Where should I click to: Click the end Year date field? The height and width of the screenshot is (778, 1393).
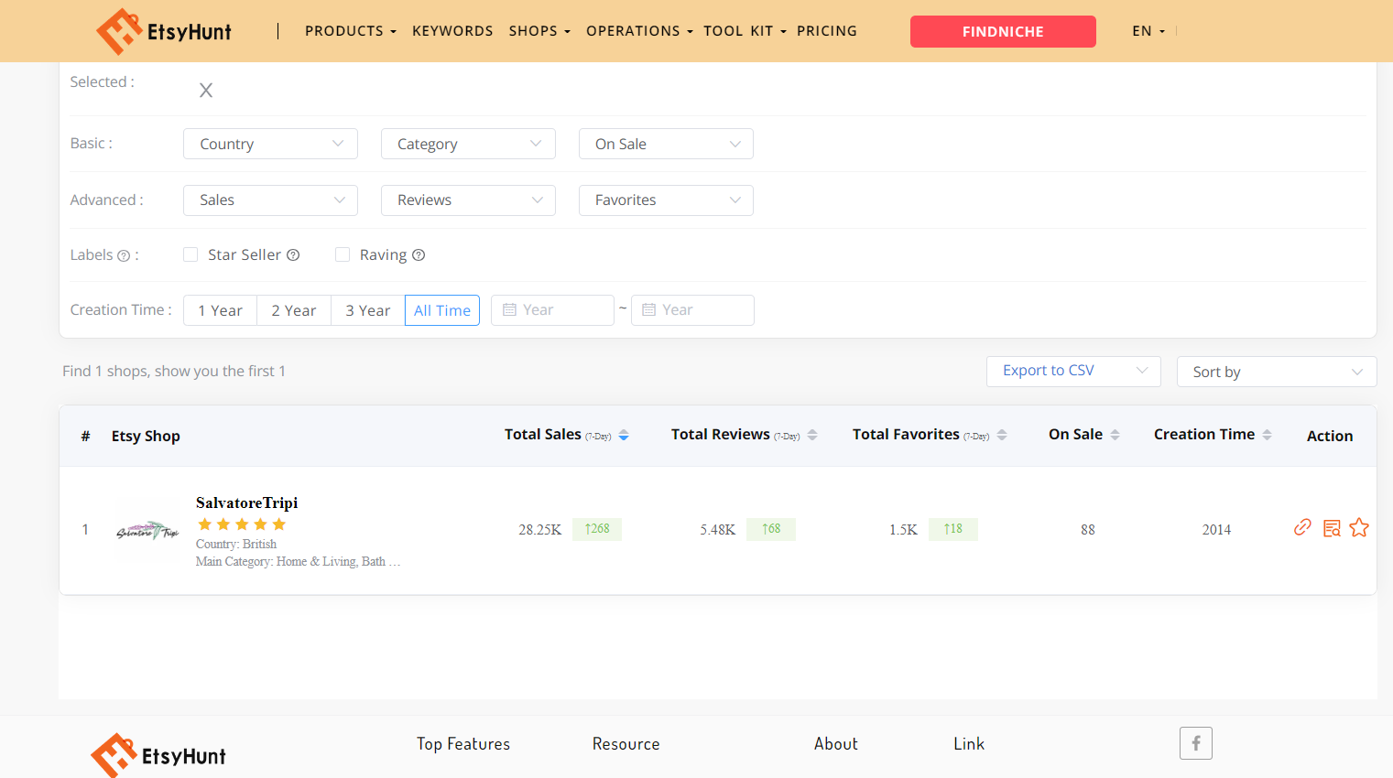pos(692,310)
